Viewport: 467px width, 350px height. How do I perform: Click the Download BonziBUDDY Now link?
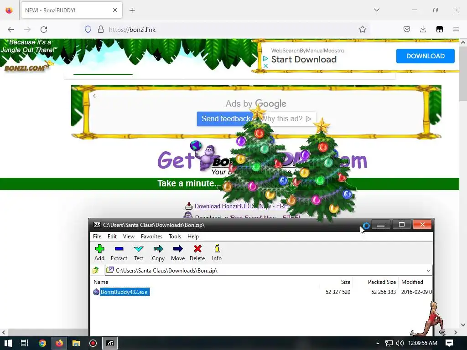(242, 206)
